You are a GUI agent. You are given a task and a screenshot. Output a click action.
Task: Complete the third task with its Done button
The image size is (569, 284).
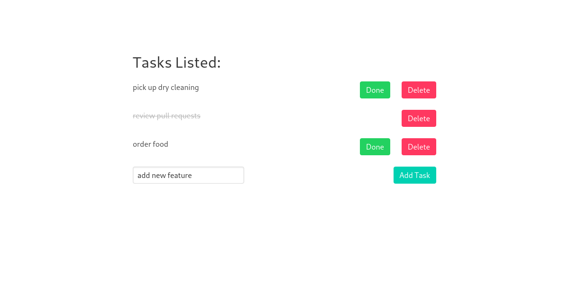375,147
